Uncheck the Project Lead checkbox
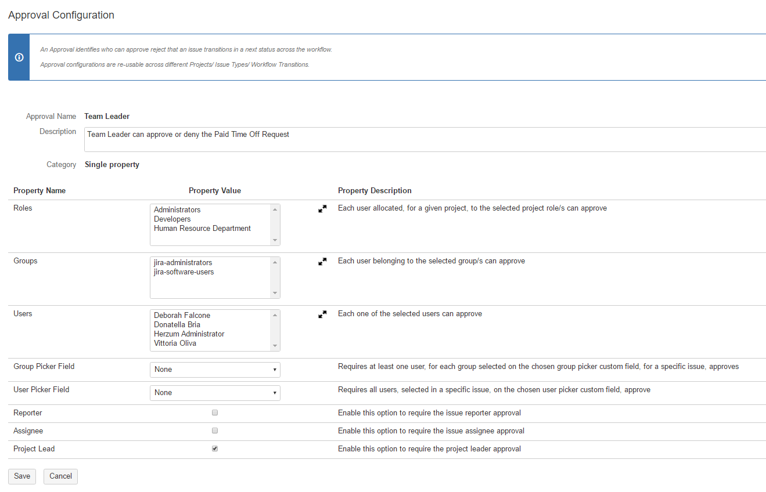Viewport: 766px width, 492px height. [x=215, y=449]
